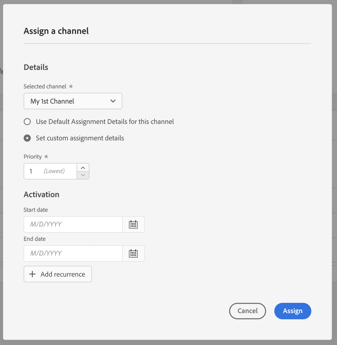
Task: Cancel the channel assignment dialog
Action: (247, 311)
